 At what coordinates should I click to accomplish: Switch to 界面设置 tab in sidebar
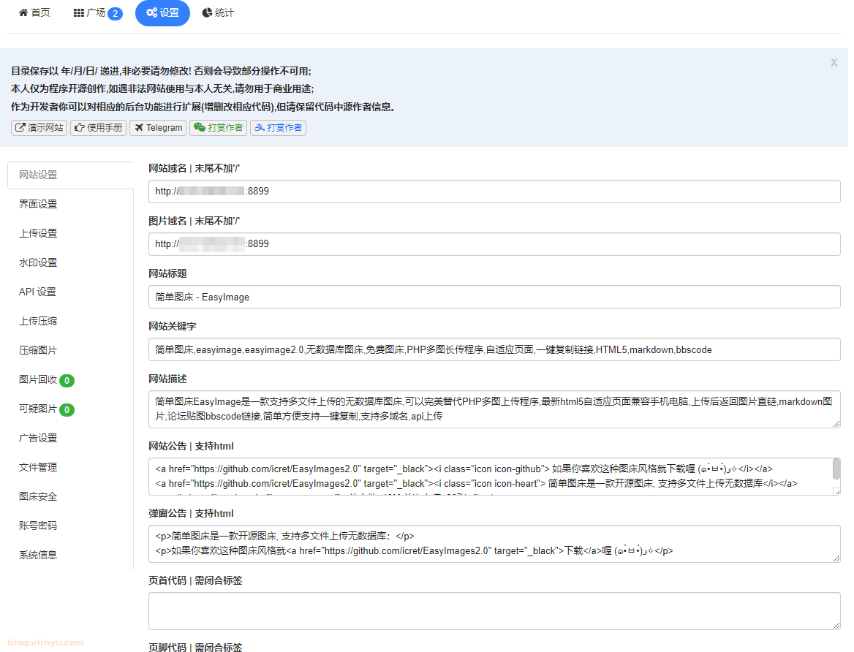(38, 204)
